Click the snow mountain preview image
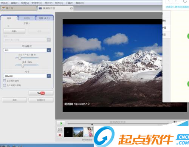Screen dimensions: 189x147 coord(112,65)
